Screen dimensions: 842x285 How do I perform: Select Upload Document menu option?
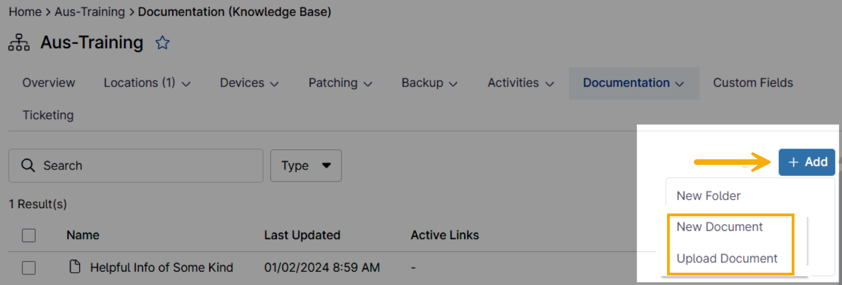coord(727,259)
